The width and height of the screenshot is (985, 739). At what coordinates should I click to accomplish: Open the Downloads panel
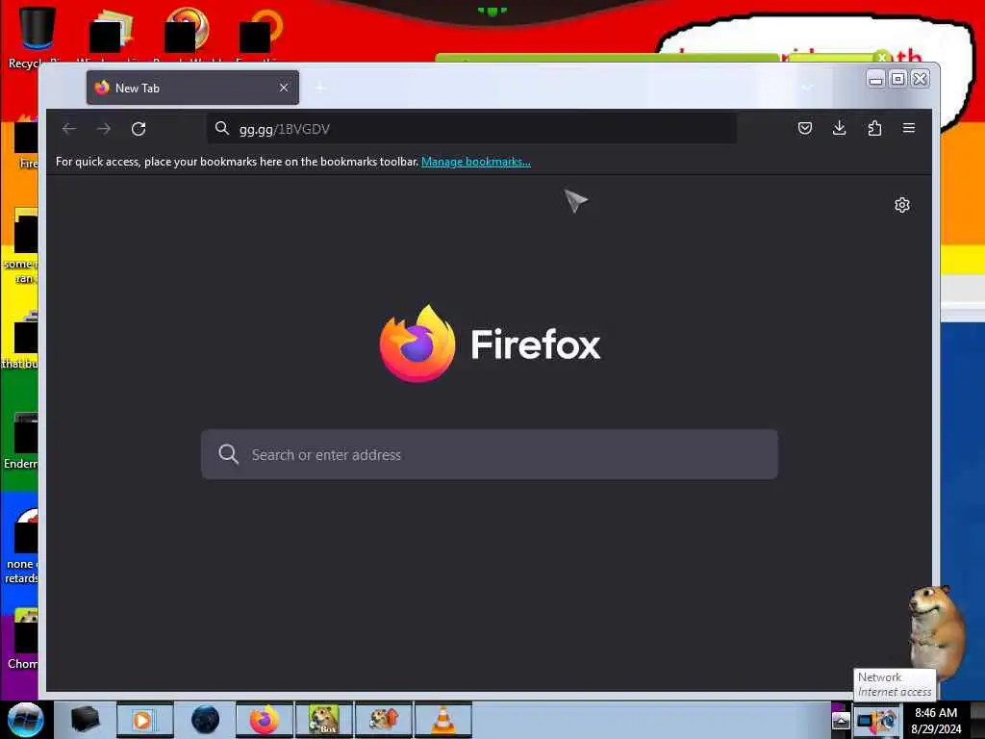tap(839, 128)
